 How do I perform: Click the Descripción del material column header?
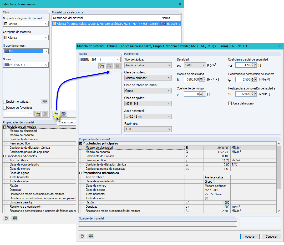pyautogui.click(x=106, y=18)
